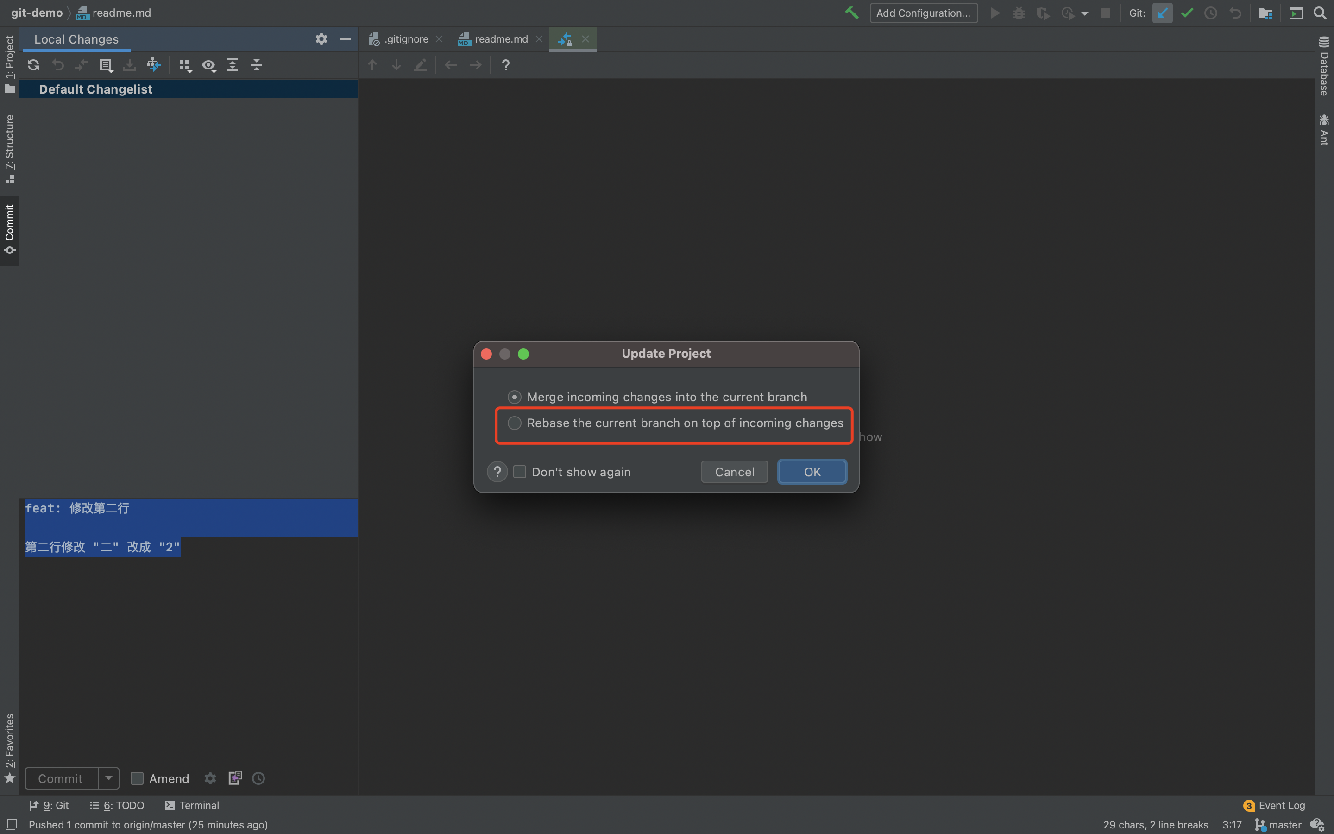Open the Terminal tool window tab
Image resolution: width=1334 pixels, height=834 pixels.
coord(192,805)
